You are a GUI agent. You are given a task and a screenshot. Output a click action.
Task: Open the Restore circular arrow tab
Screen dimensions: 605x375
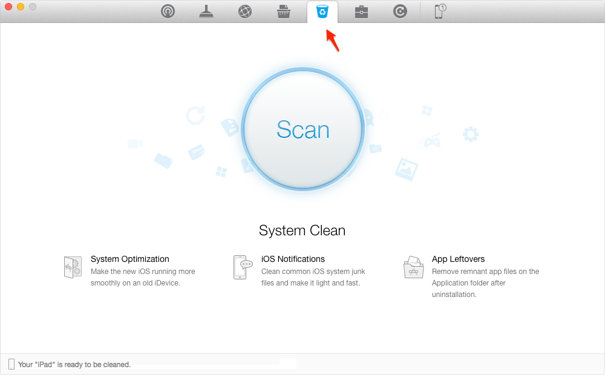(x=400, y=11)
